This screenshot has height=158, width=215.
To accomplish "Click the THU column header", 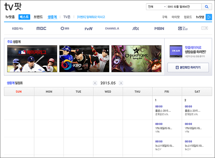I will (138, 91).
